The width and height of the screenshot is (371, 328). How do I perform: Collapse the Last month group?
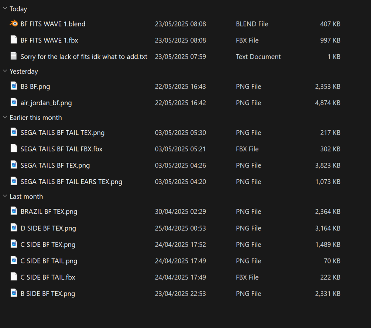[x=5, y=196]
